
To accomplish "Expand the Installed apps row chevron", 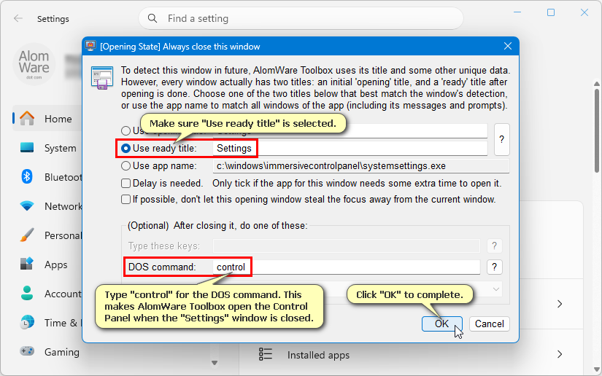I will 560,354.
